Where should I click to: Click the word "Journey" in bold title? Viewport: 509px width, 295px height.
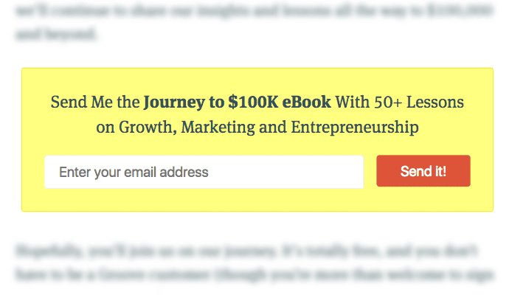point(170,102)
